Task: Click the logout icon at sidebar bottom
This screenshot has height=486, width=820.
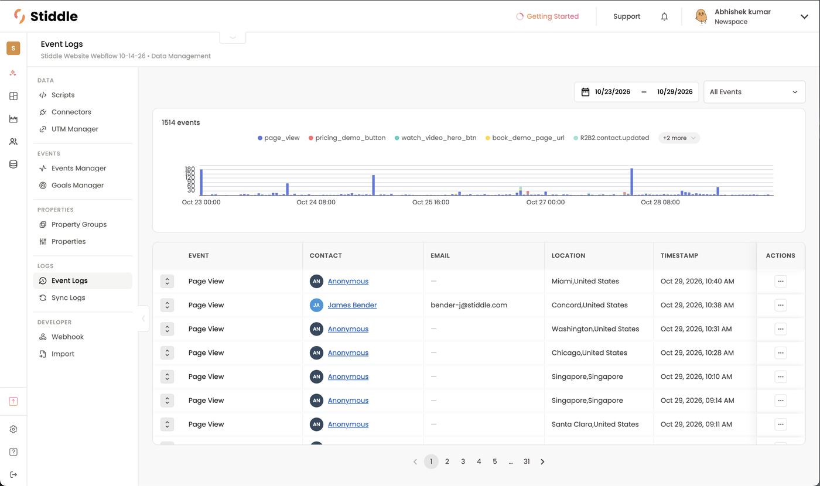Action: (13, 474)
